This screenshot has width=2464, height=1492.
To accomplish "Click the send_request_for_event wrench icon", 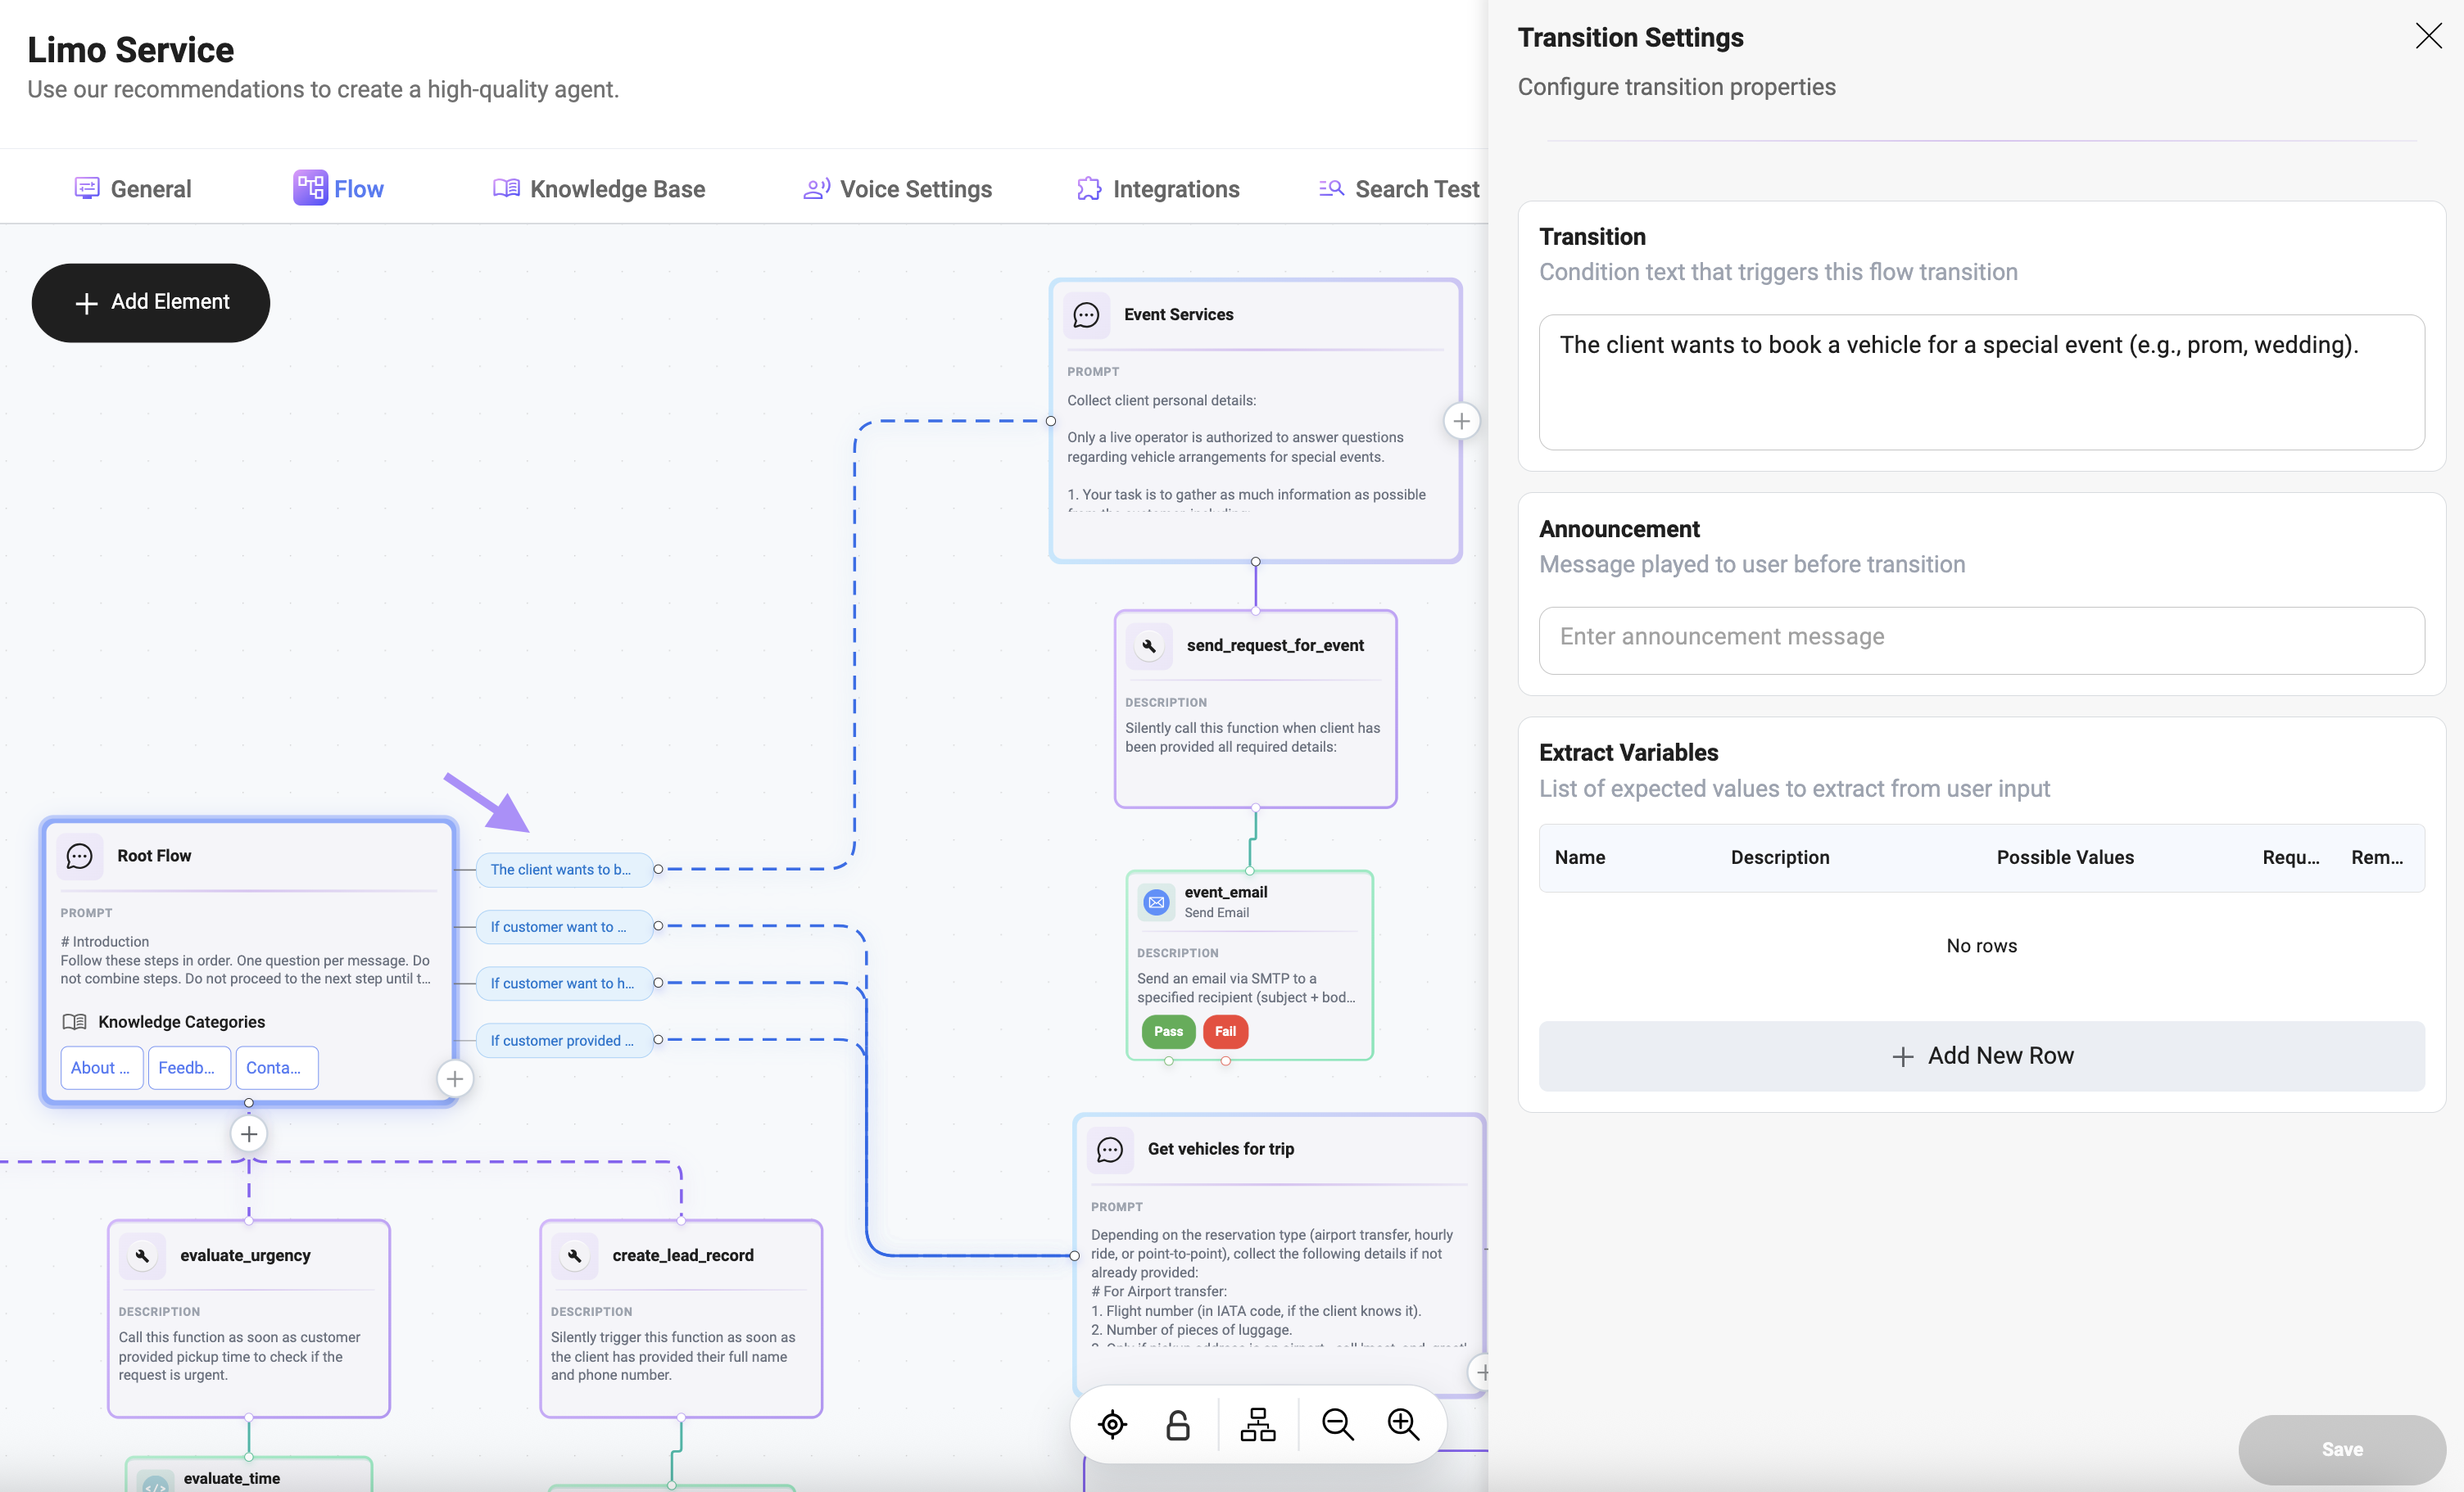I will 1149,646.
